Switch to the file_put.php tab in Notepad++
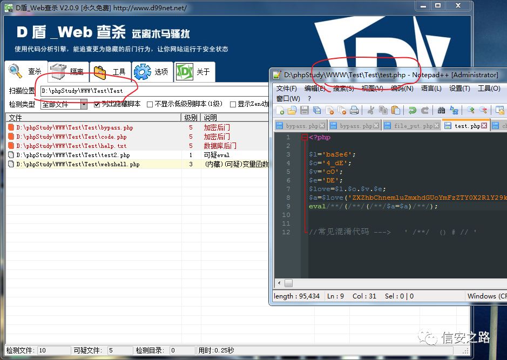Image resolution: width=507 pixels, height=360 pixels. pos(411,126)
